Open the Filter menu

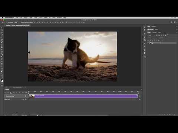click(x=46, y=18)
